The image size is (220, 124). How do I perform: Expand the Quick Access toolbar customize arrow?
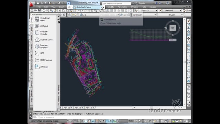click(68, 3)
